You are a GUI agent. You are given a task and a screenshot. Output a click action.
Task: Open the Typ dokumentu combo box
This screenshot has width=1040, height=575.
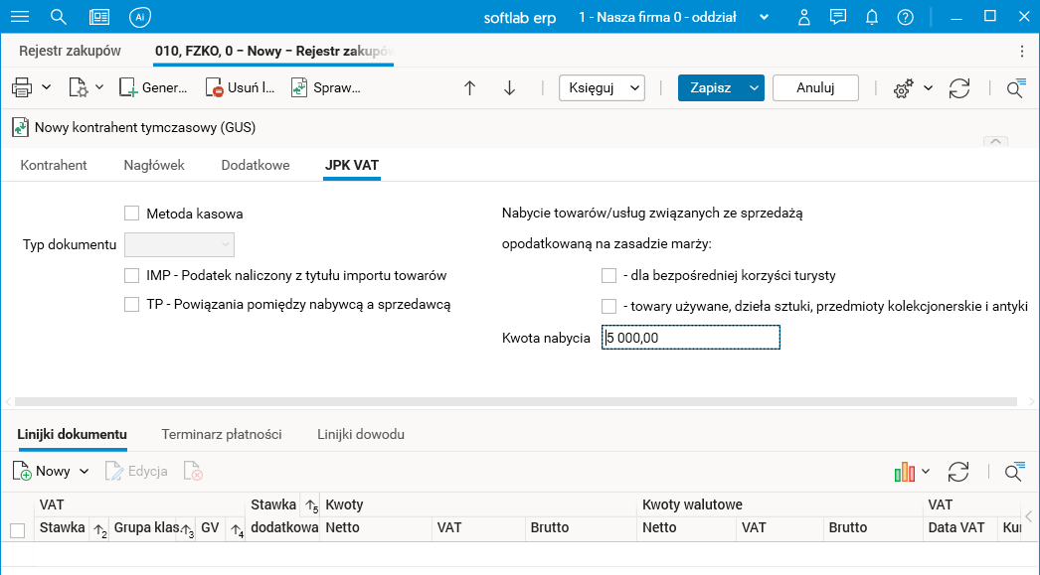180,244
